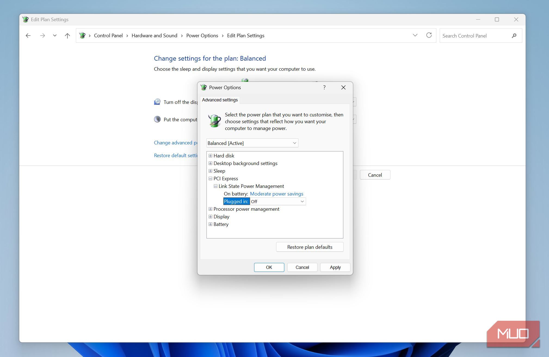Image resolution: width=549 pixels, height=357 pixels.
Task: Expand Processor power management node
Action: (x=210, y=209)
